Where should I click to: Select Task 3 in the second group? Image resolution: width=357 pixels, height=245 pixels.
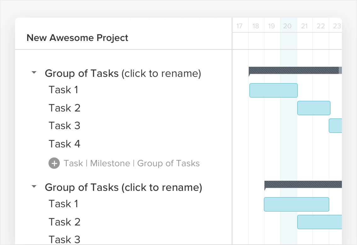(x=65, y=239)
